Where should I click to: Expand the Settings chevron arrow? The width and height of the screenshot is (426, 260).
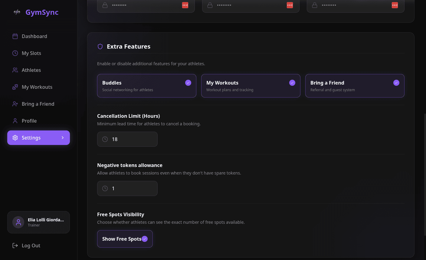pos(63,138)
